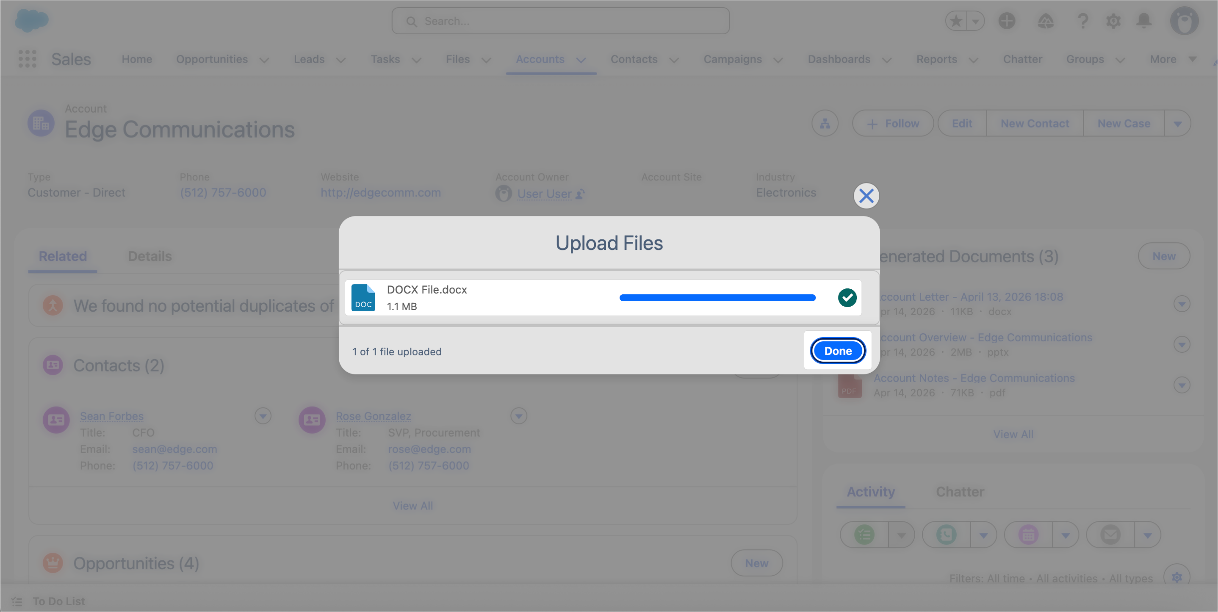Click the Edit account button
This screenshot has width=1218, height=612.
point(962,123)
